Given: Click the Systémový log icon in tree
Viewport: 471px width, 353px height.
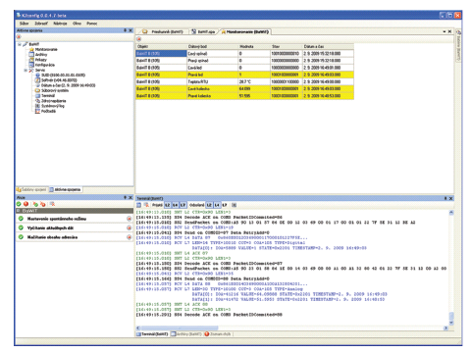Looking at the screenshot, I should [x=37, y=106].
